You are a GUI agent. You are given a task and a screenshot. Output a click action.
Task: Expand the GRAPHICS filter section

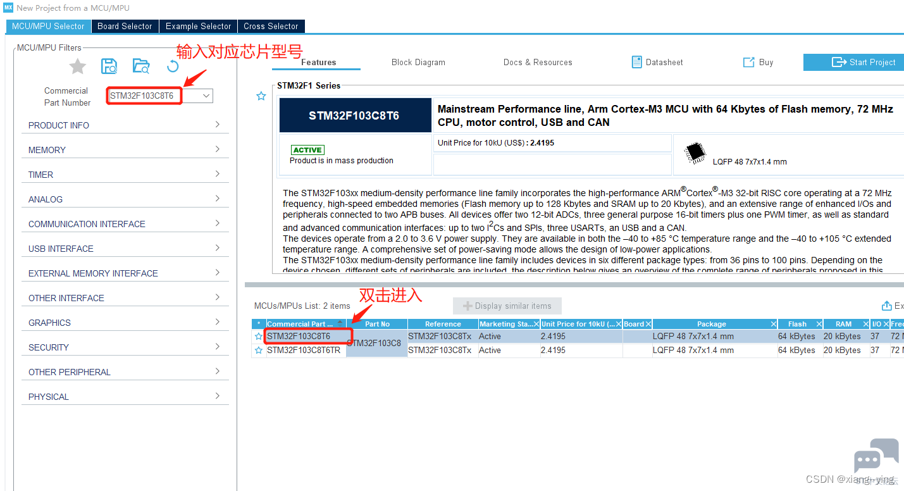(125, 323)
